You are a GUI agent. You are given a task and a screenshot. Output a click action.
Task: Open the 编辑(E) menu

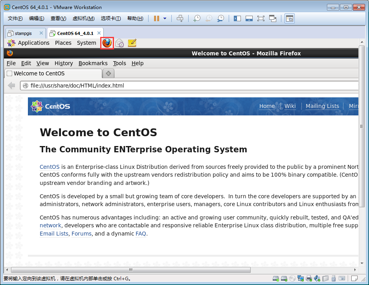point(37,18)
